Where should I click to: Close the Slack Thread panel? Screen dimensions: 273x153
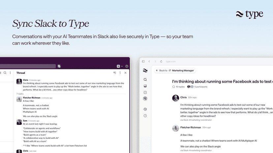(x=125, y=73)
